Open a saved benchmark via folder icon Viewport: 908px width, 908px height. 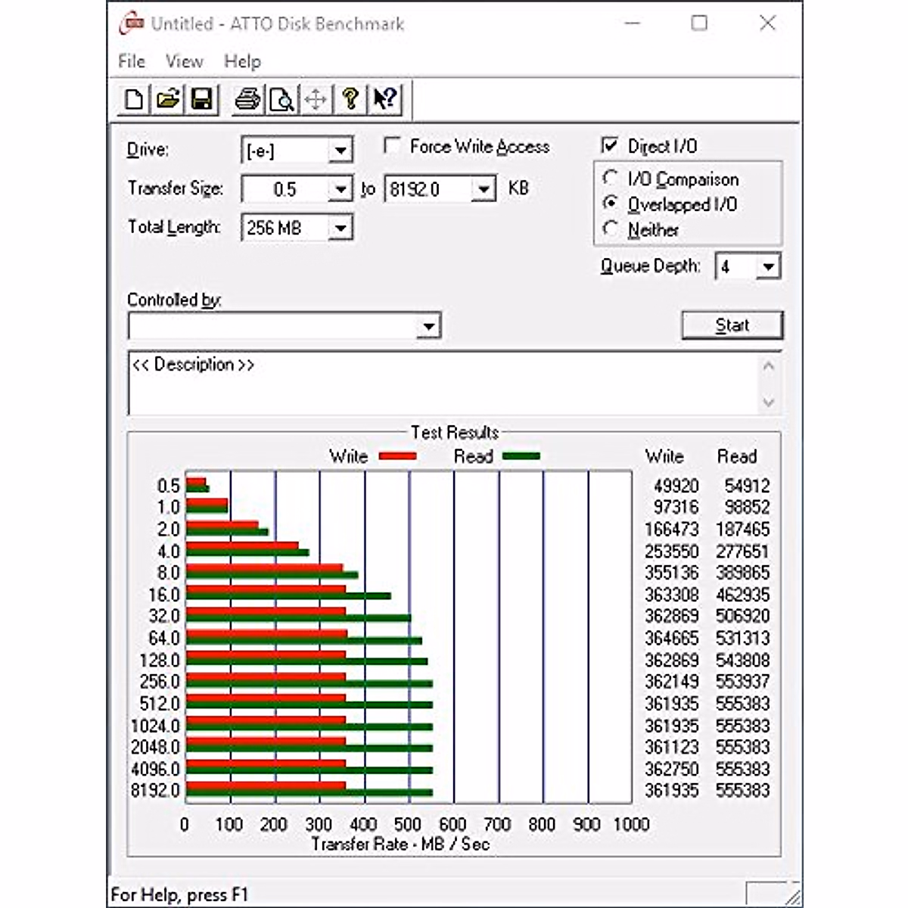click(x=168, y=99)
